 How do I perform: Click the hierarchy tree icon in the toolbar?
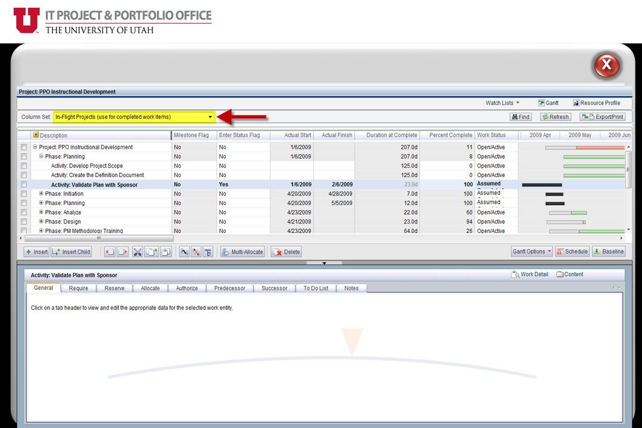[x=208, y=252]
